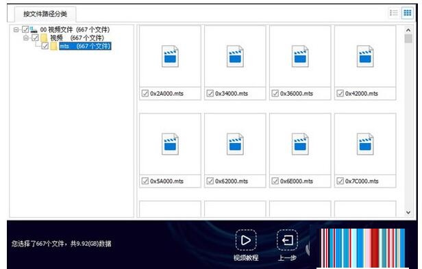Switch to thumbnail grid view icon
The width and height of the screenshot is (422, 269).
(408, 12)
